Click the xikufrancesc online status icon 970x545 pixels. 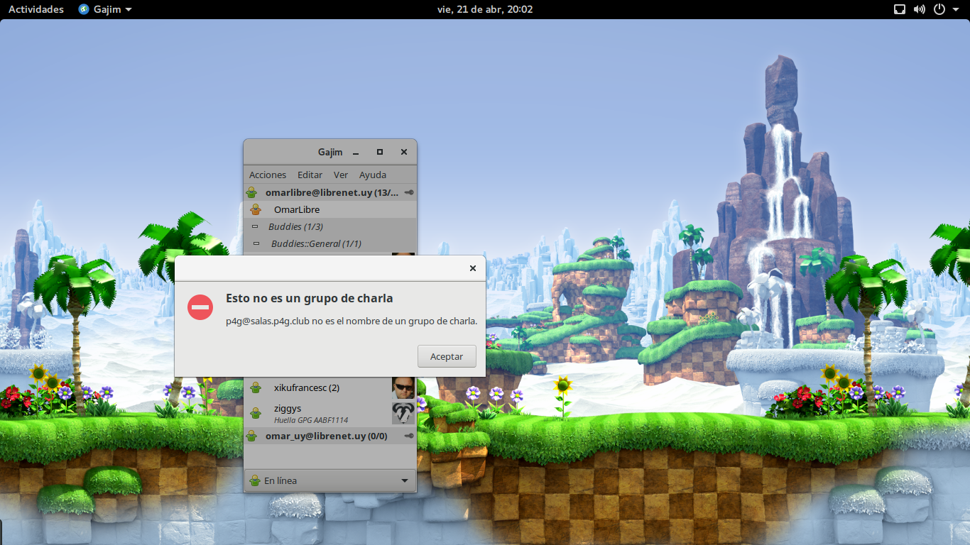pyautogui.click(x=256, y=387)
